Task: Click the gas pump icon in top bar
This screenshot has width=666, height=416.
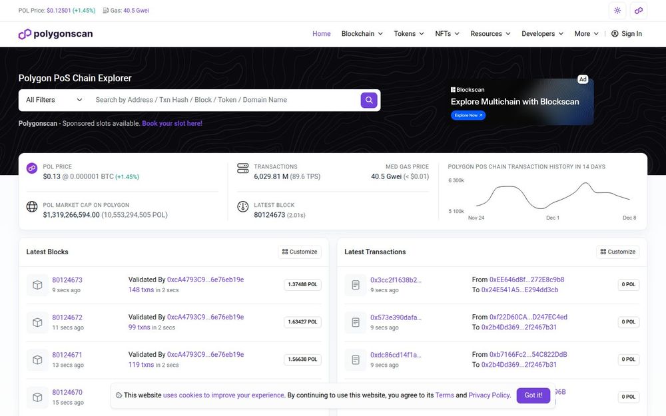Action: [106, 11]
